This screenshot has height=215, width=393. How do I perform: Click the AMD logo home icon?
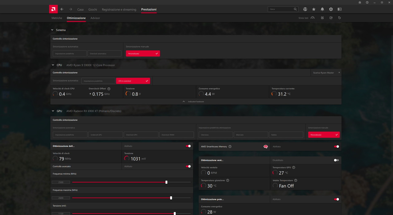53,9
